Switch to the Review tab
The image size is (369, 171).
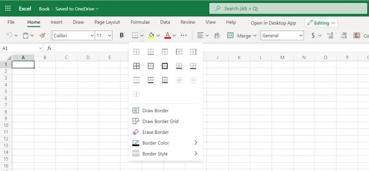pyautogui.click(x=188, y=22)
